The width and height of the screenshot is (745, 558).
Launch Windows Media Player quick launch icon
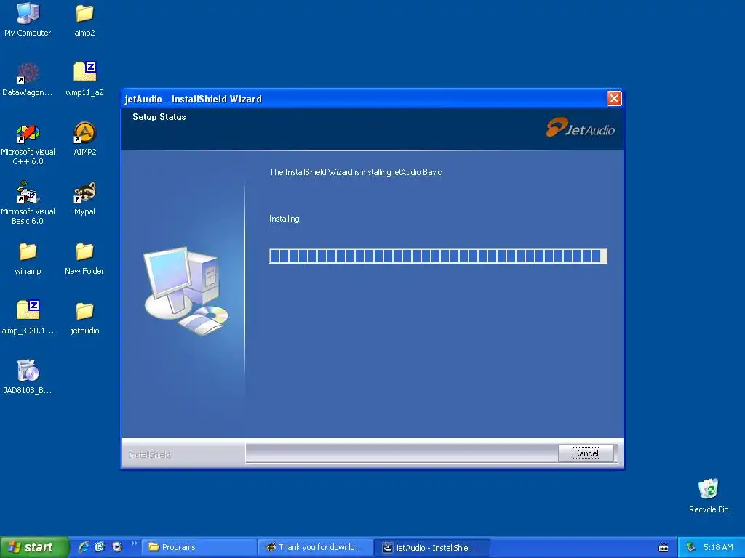click(116, 547)
